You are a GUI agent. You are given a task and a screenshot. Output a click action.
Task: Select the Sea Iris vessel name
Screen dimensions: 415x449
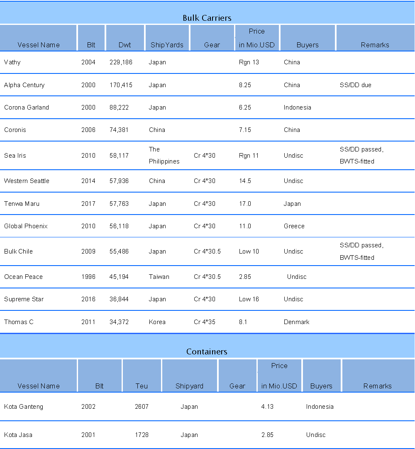pyautogui.click(x=15, y=156)
